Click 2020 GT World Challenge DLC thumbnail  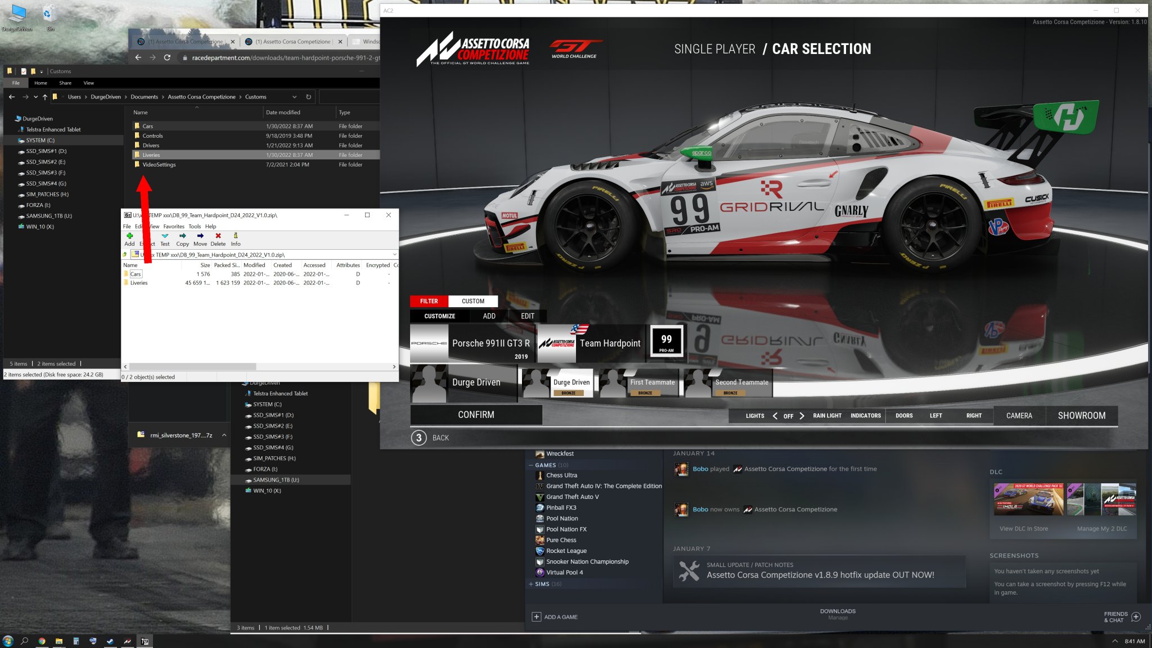1028,499
